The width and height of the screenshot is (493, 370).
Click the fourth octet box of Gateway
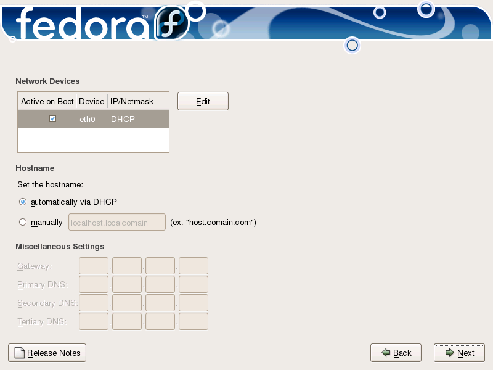coord(194,266)
